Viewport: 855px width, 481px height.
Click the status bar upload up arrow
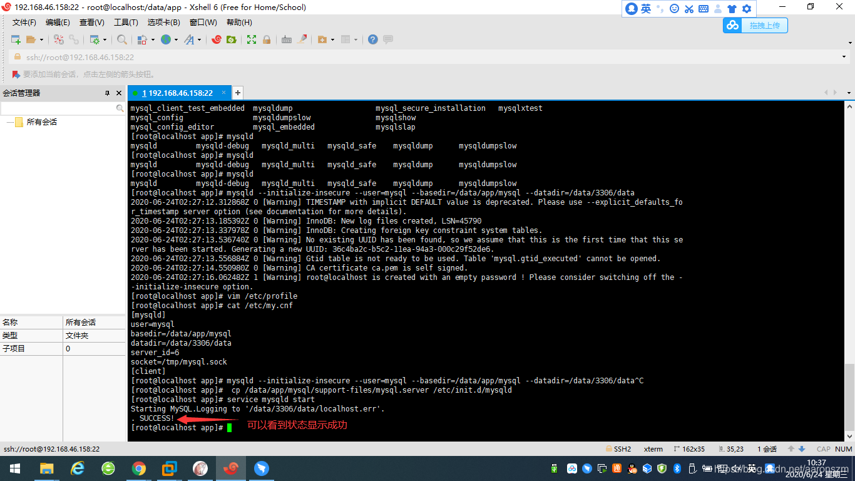coord(791,449)
